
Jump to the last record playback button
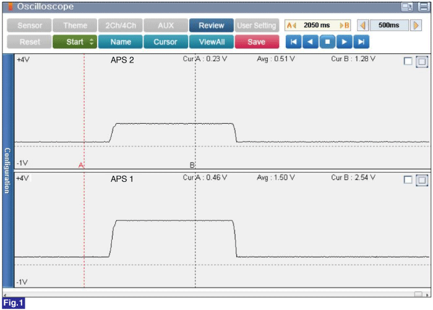coord(361,42)
